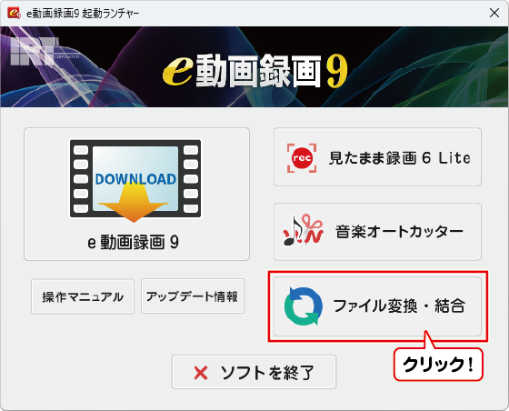Viewport: 509px width, 411px height.
Task: Click the yellow number 9 in banner
Action: pos(337,71)
